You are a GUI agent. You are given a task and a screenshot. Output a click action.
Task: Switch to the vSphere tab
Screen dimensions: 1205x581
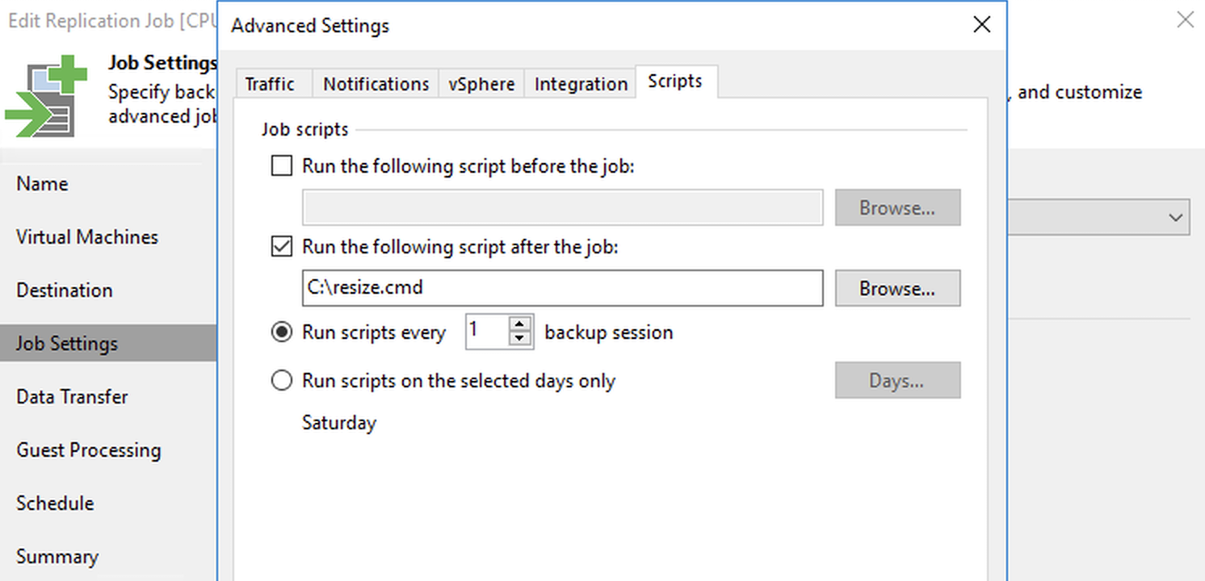[481, 84]
